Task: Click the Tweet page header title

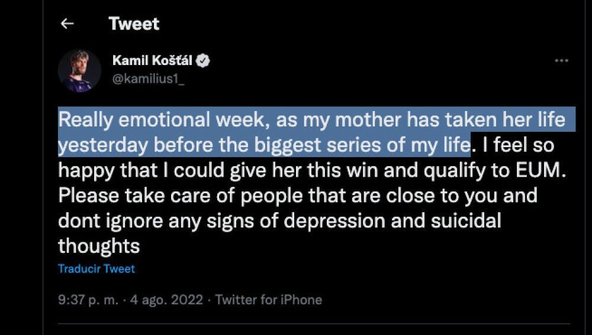Action: [x=134, y=24]
